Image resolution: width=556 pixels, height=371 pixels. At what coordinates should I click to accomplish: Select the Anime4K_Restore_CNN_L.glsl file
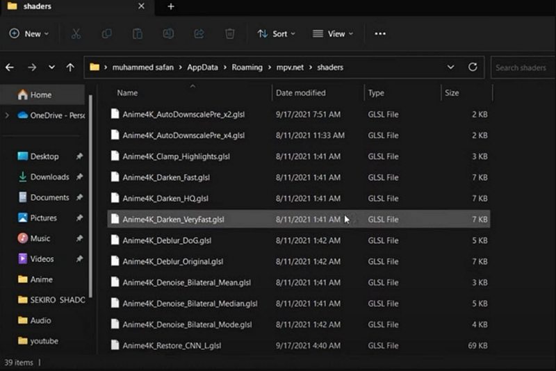point(172,345)
